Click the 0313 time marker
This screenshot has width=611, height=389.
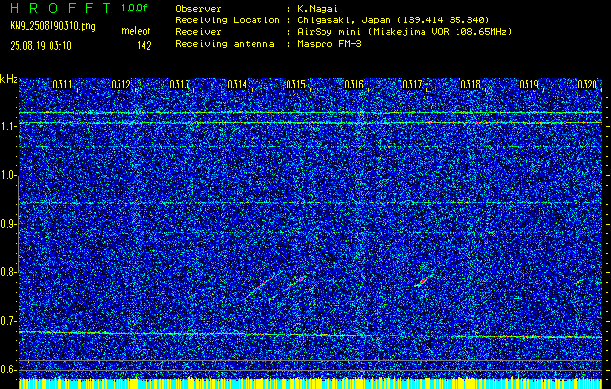point(180,85)
